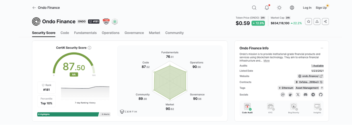Click the KYC icon
This screenshot has height=125, width=352.
(270, 107)
